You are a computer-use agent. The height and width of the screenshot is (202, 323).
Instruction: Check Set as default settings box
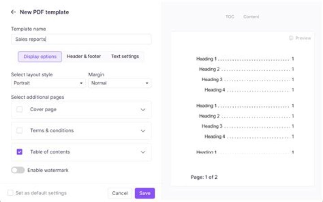click(x=10, y=193)
